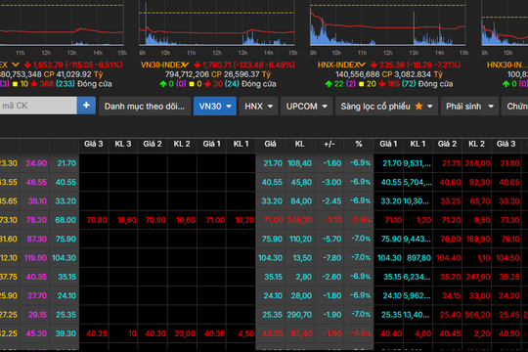Select the matched price 71.00 cell
528x352 pixels.
coord(273,220)
